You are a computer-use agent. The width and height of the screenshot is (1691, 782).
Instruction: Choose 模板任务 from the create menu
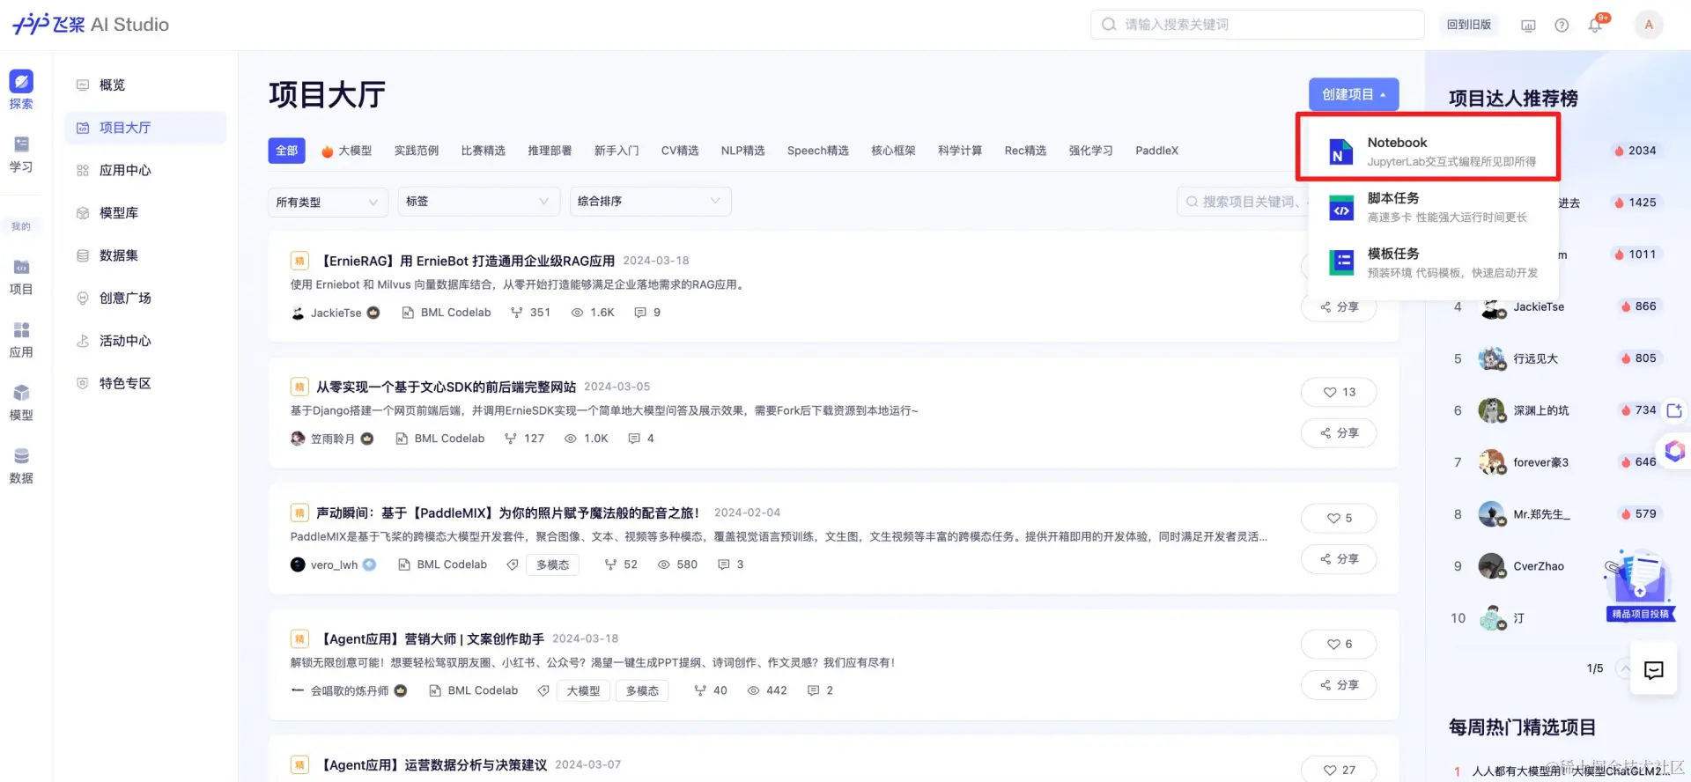(1433, 262)
